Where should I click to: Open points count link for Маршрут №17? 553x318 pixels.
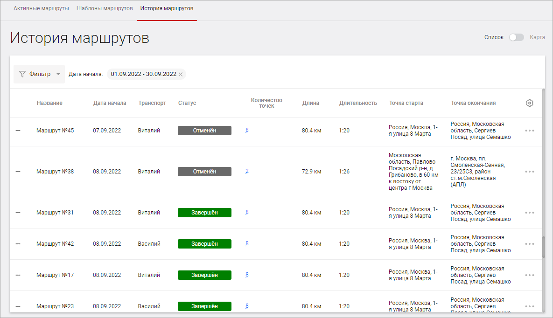[247, 275]
